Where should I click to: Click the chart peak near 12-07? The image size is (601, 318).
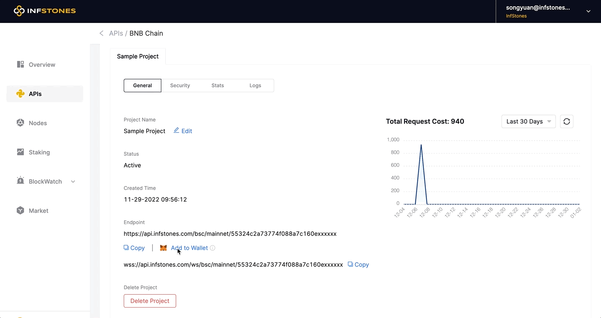pos(421,145)
